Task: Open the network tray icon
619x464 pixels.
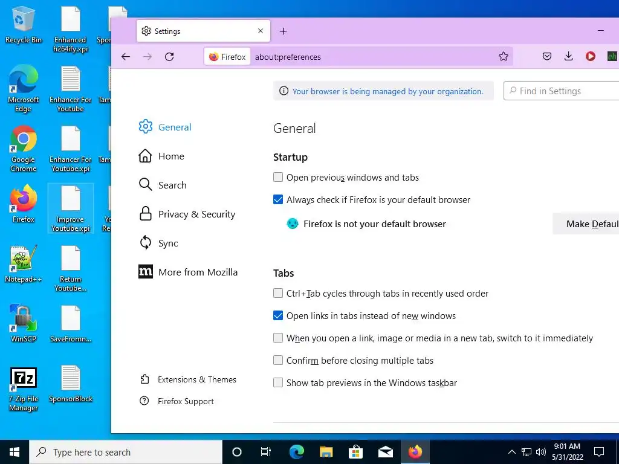Action: [527, 452]
